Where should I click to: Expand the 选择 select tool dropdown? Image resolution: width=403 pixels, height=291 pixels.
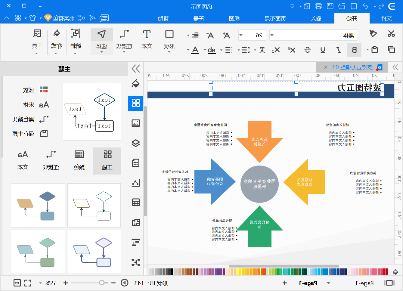[102, 52]
